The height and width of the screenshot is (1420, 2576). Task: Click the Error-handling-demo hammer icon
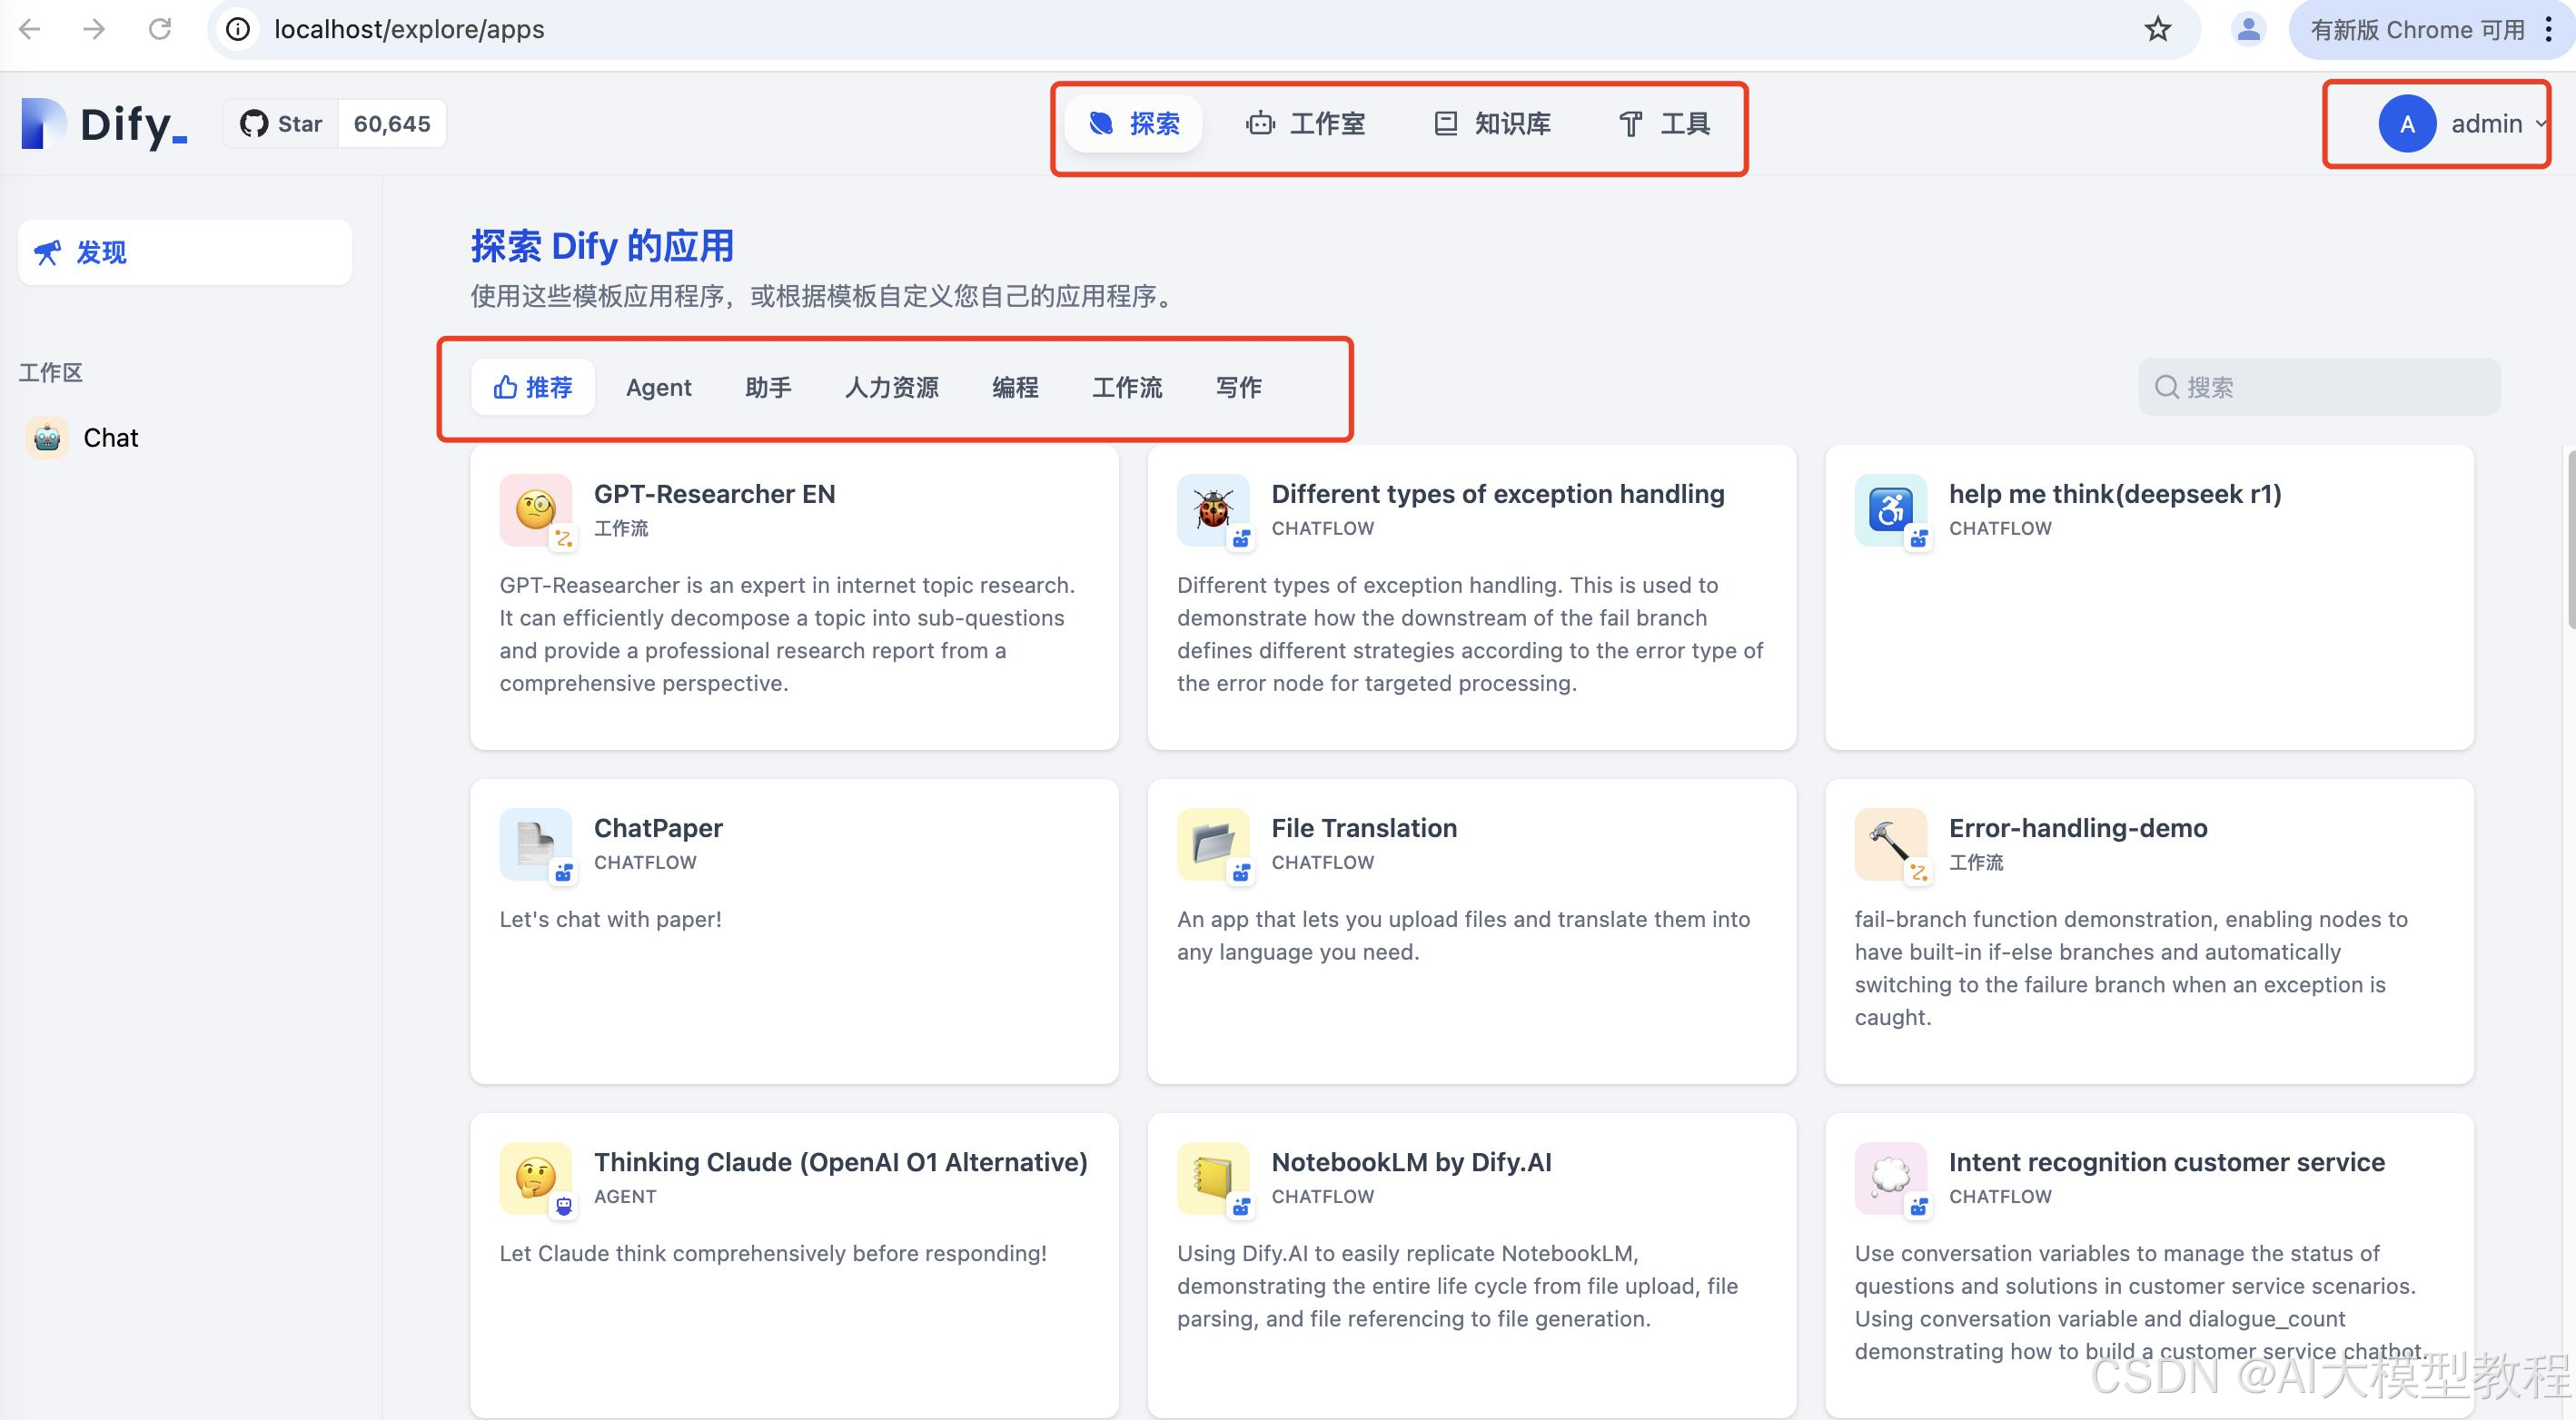pyautogui.click(x=1890, y=843)
